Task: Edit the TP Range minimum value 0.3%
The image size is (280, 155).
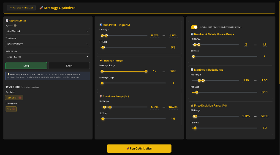Action: pyautogui.click(x=155, y=35)
